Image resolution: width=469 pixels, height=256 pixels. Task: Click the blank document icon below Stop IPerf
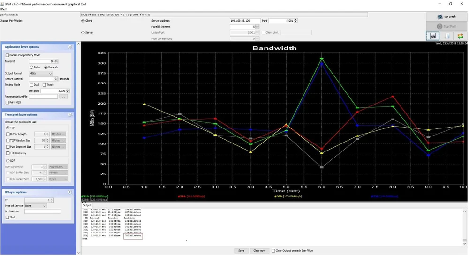[446, 36]
